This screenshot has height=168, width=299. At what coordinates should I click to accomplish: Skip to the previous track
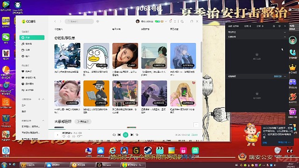click(119, 135)
